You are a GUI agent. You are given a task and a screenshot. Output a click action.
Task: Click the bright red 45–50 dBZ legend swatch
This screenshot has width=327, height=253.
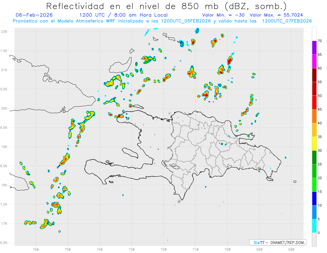(314, 102)
